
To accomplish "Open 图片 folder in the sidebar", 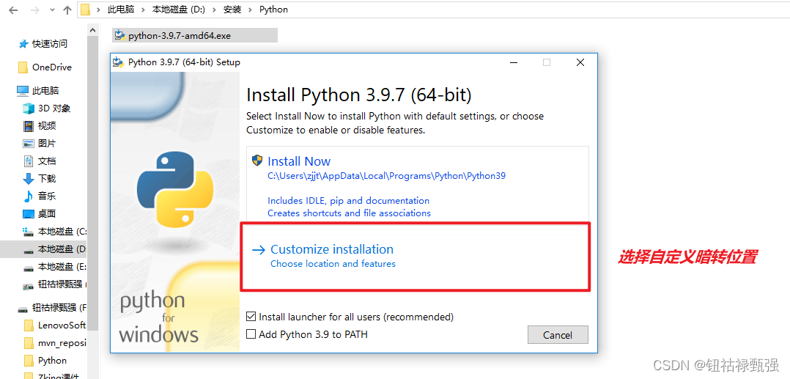I will 47,143.
